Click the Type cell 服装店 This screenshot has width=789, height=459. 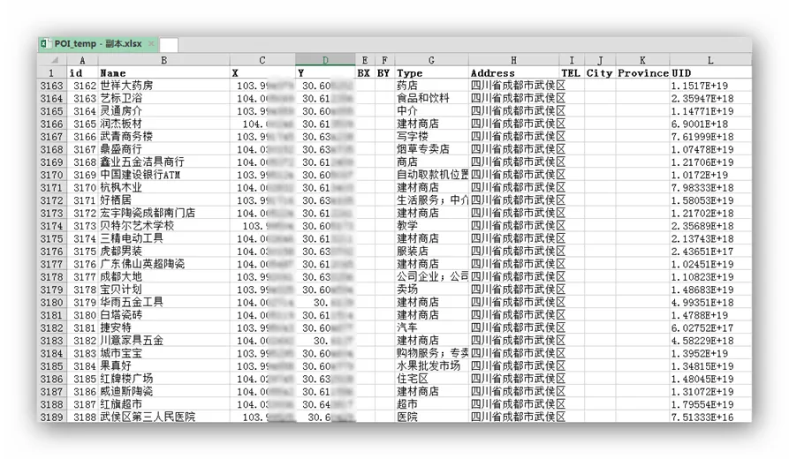tap(431, 252)
